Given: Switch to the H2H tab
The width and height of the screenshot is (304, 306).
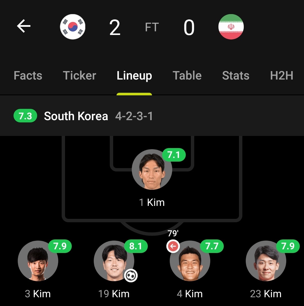Looking at the screenshot, I should click(281, 76).
